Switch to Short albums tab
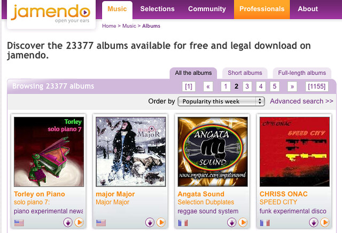342x233 pixels. [x=245, y=73]
